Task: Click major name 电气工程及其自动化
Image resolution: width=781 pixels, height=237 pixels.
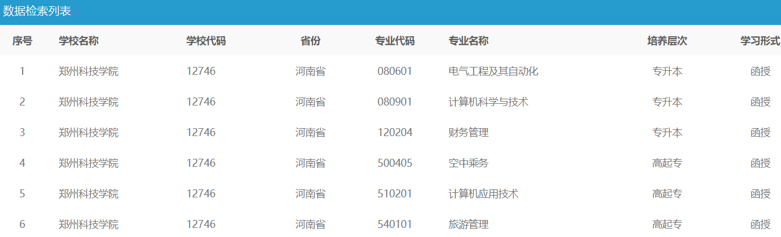Action: 493,71
